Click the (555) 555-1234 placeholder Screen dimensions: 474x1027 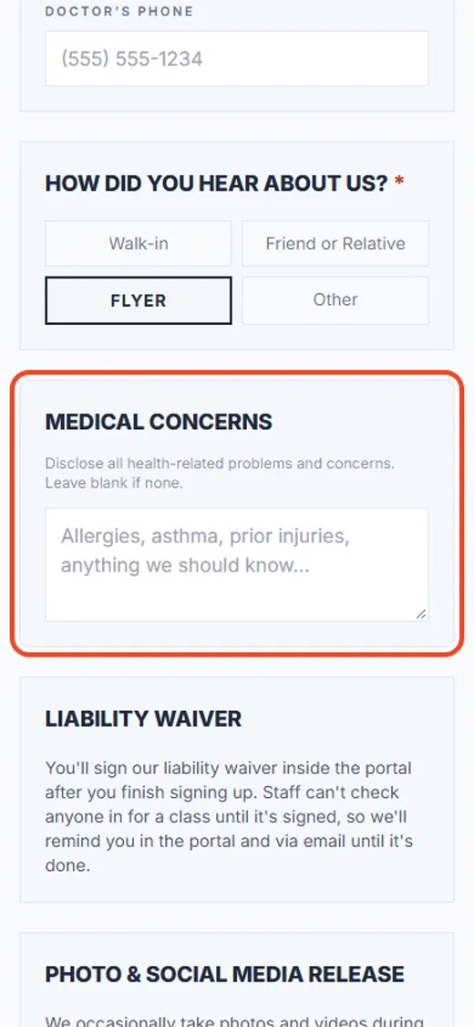[x=132, y=59]
